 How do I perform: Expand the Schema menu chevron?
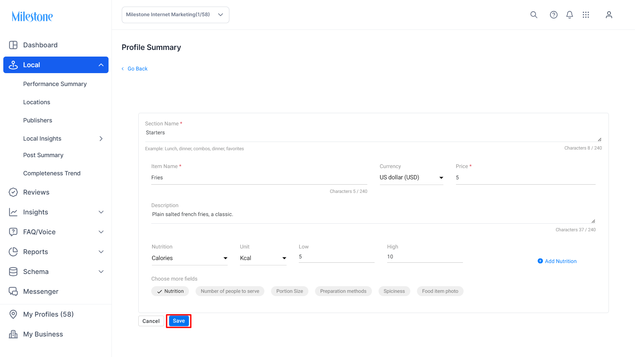tap(101, 272)
